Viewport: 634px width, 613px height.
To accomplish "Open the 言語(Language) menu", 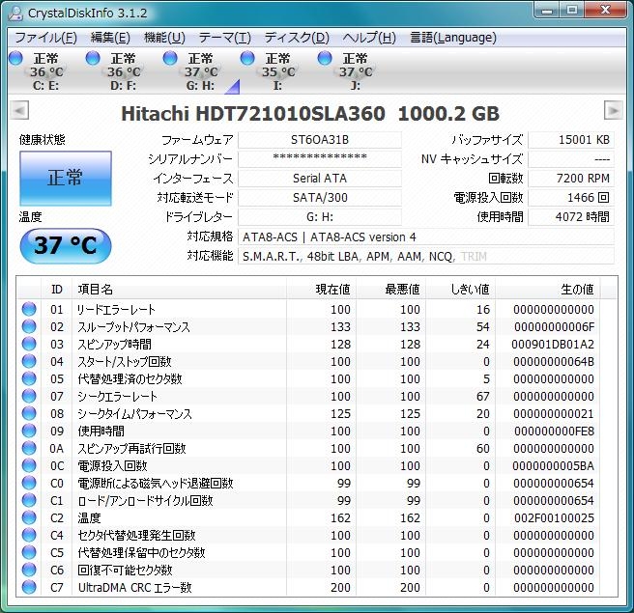I will (x=453, y=38).
